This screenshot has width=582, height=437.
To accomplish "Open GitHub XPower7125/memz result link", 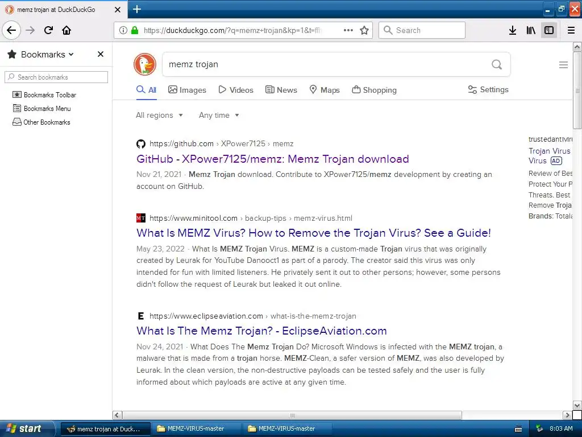I will (272, 159).
